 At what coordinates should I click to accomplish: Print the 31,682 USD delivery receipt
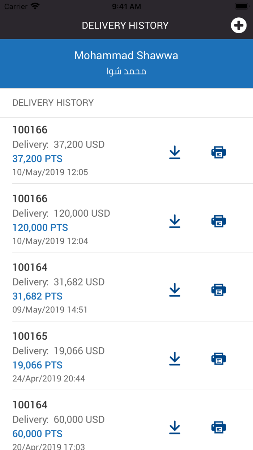click(219, 290)
